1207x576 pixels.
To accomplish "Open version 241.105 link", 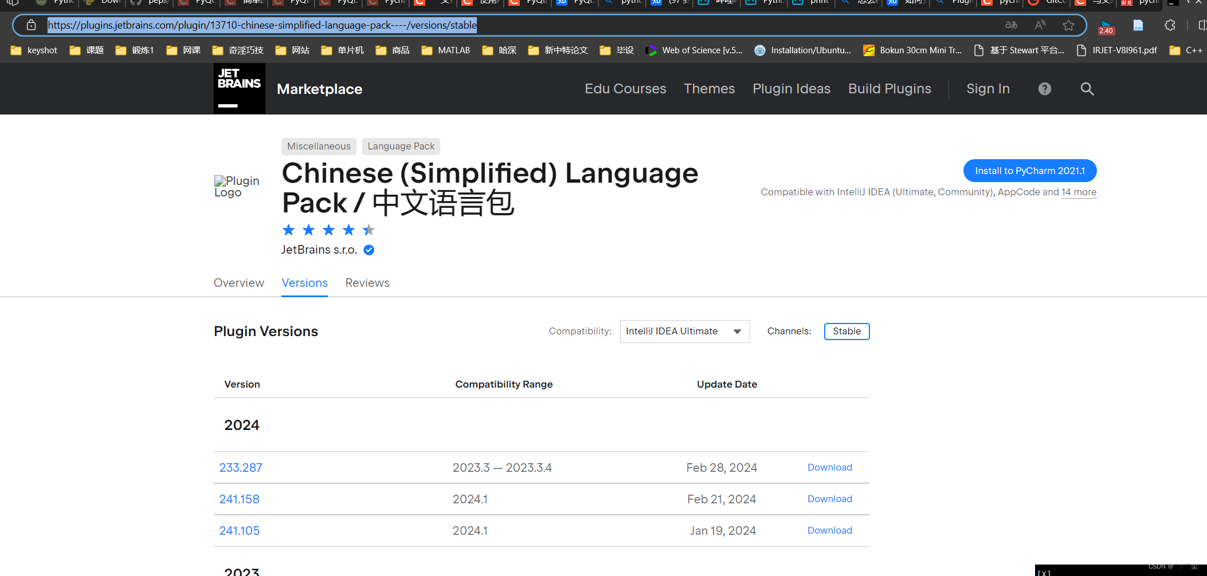I will [x=240, y=530].
